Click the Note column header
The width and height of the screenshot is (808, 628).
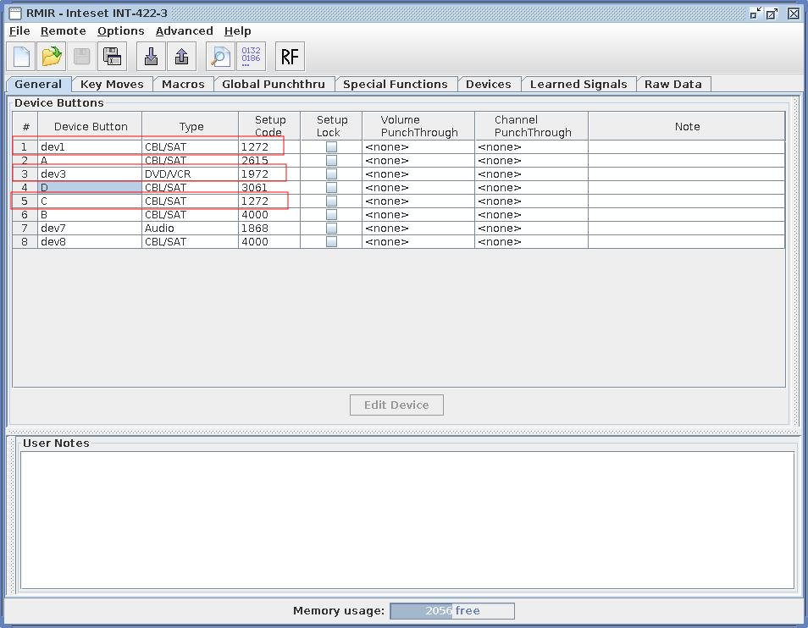(687, 126)
